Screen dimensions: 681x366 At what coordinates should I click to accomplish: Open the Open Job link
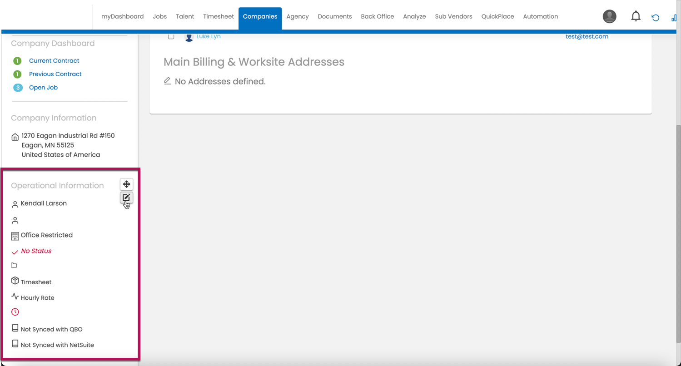point(43,88)
